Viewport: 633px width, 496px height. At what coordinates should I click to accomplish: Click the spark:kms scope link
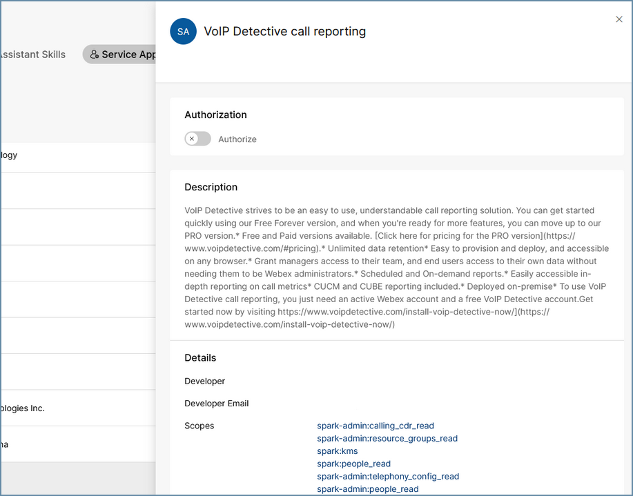337,450
